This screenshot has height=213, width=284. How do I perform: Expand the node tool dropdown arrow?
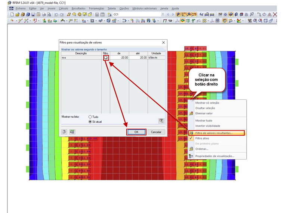(16, 21)
